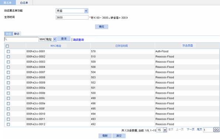Check the box for row 000f-e2cc-0011
220x139 pixels.
tap(8, 119)
